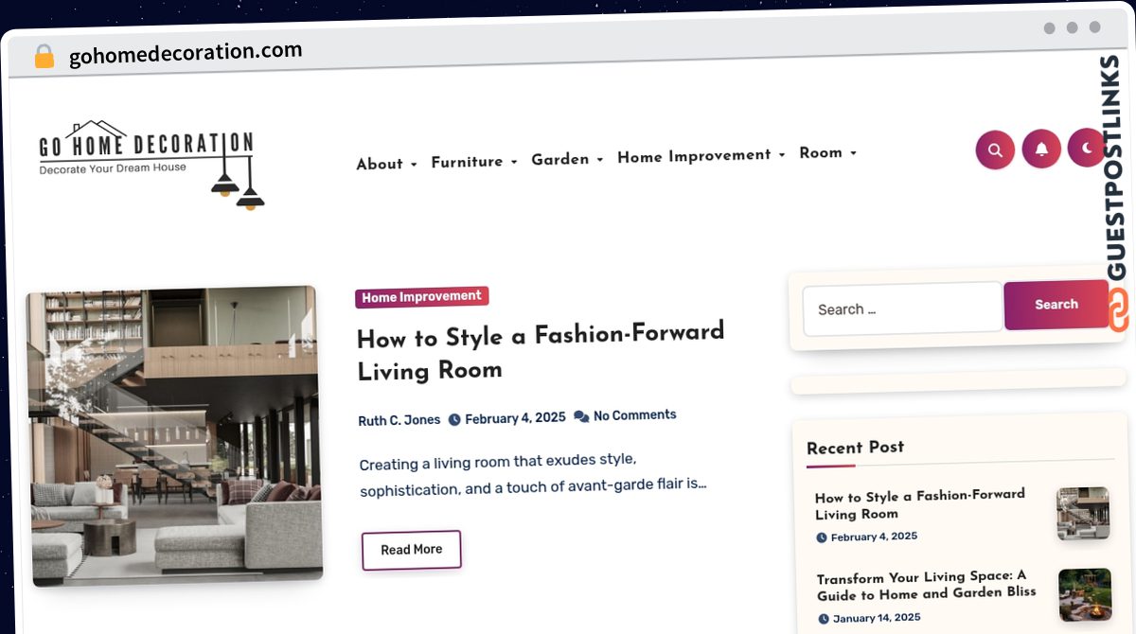
Task: Open author Ruth C. Jones link
Action: (x=399, y=420)
